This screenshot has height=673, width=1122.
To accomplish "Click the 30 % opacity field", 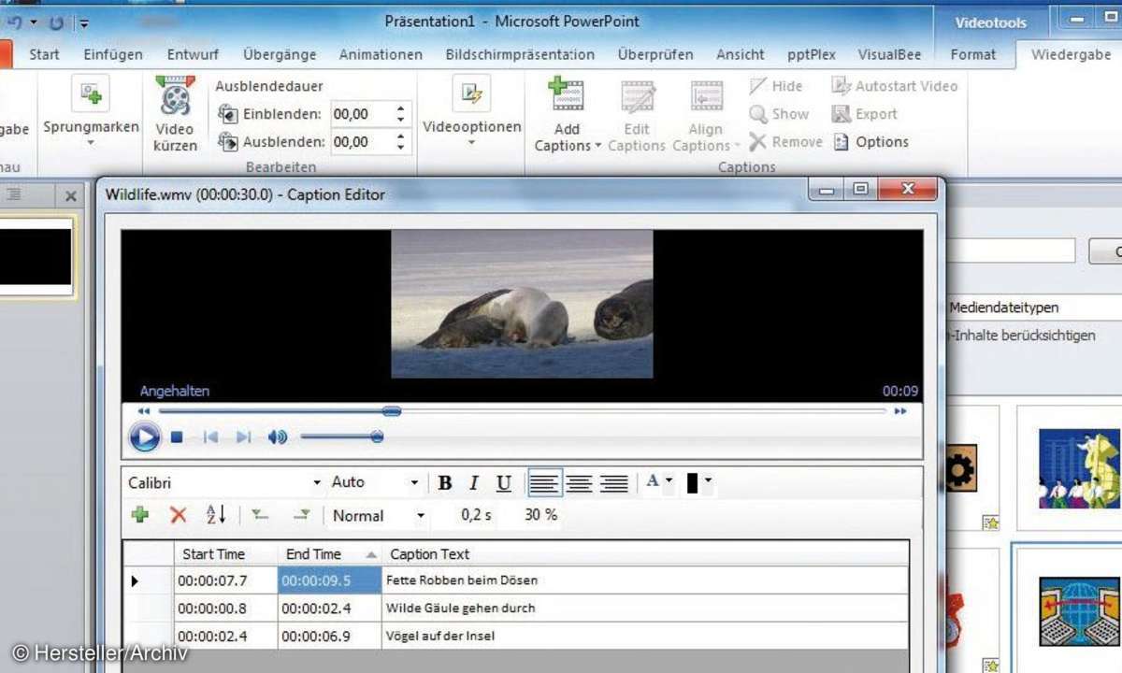I will [540, 515].
